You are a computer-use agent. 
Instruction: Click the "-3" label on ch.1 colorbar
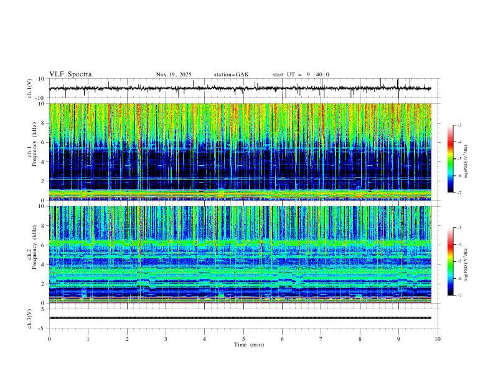pyautogui.click(x=459, y=125)
